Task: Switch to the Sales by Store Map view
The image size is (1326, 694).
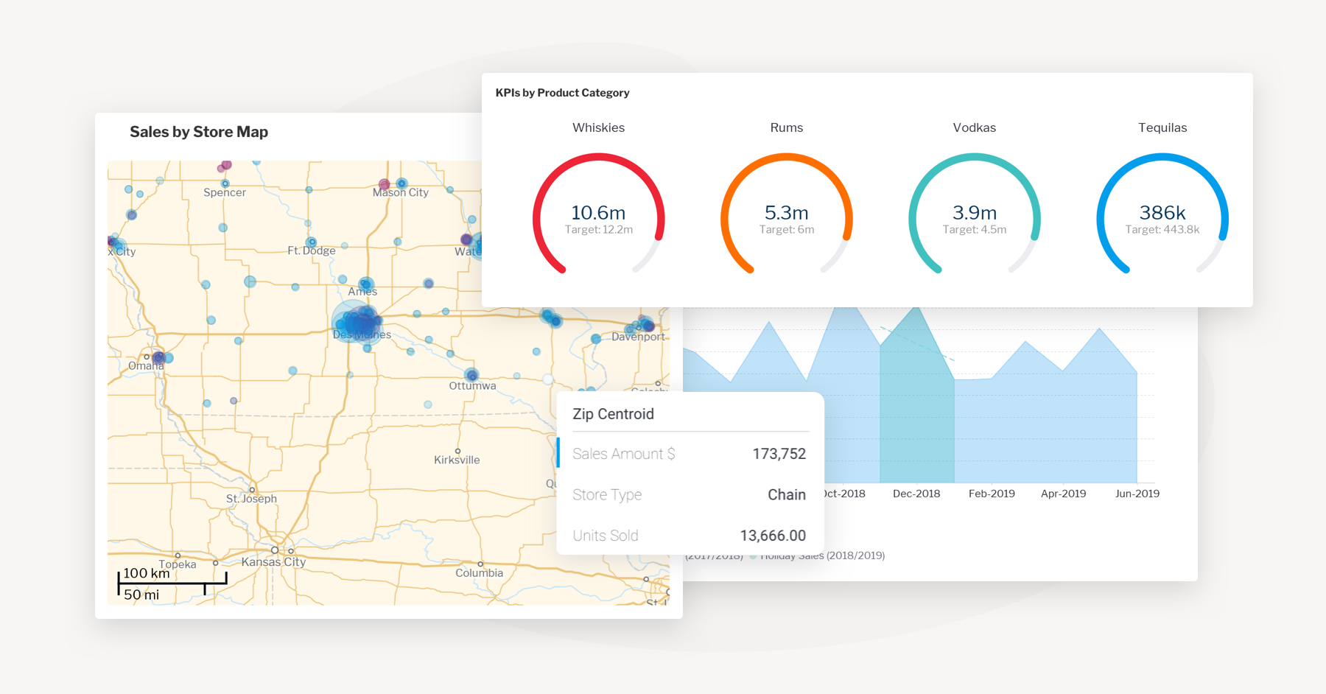Action: [x=199, y=131]
